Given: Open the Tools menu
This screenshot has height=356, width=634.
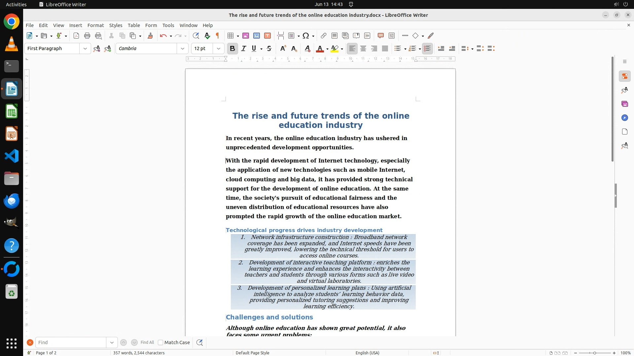Looking at the screenshot, I should pyautogui.click(x=168, y=25).
